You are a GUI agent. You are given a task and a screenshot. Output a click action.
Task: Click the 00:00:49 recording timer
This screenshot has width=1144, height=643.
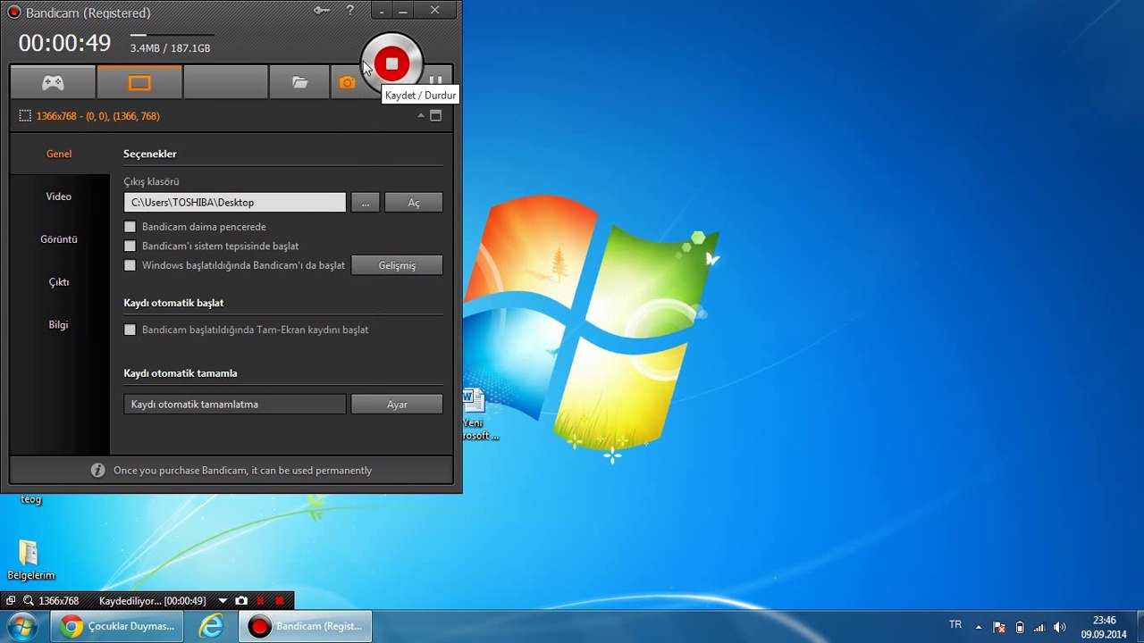[x=64, y=43]
